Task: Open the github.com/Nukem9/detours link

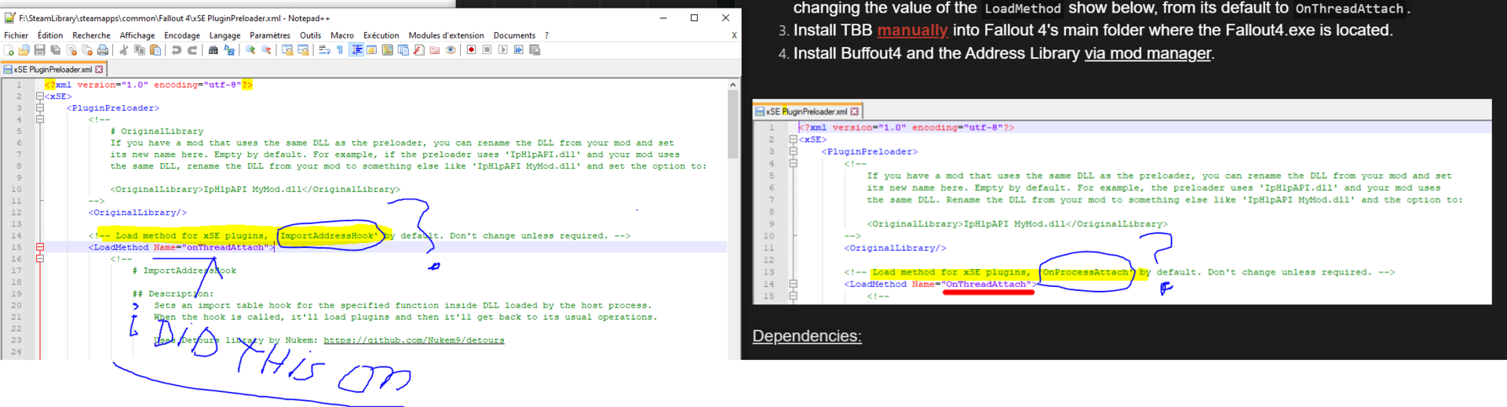Action: click(x=414, y=340)
